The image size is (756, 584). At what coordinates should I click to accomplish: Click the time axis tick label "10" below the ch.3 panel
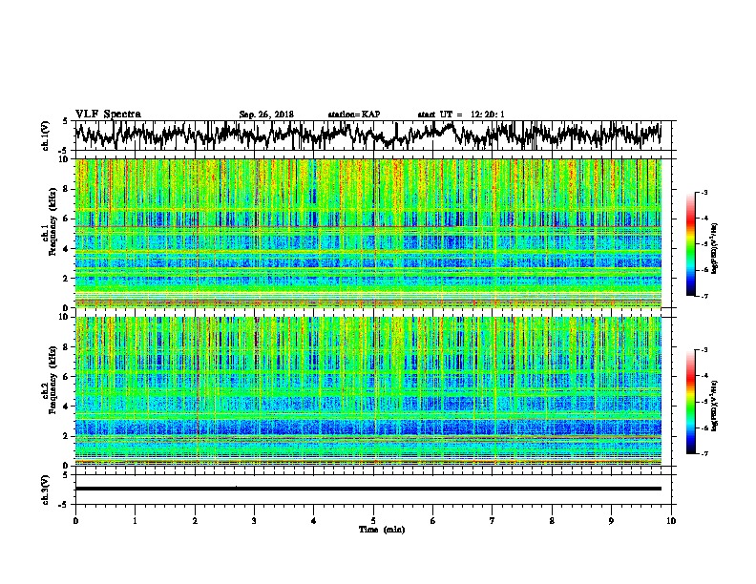coord(671,521)
